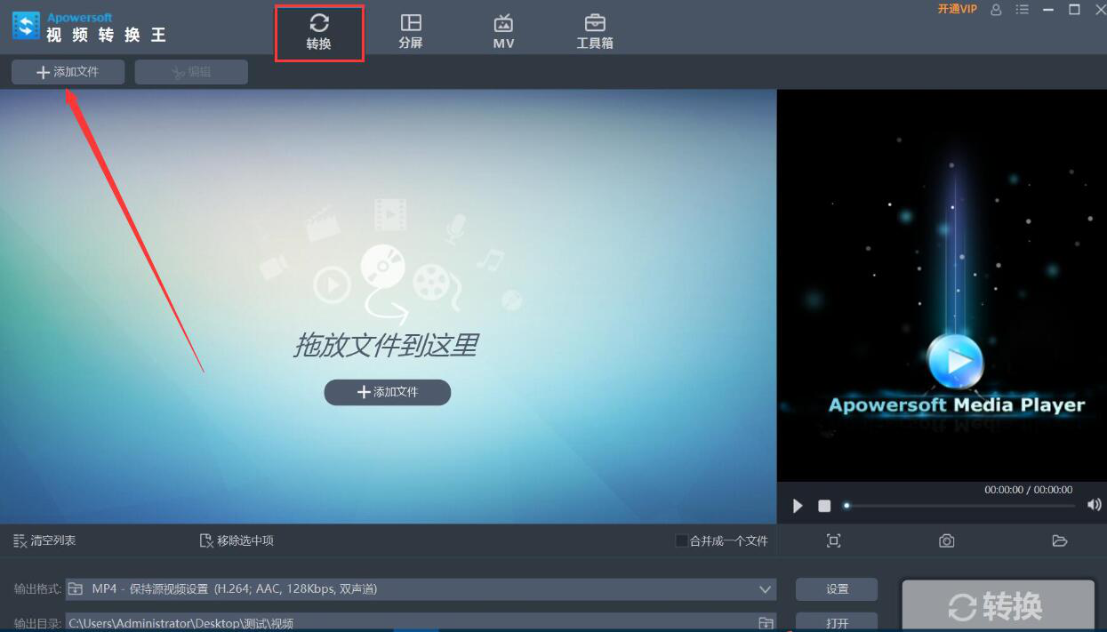Open the 转换 tab
The height and width of the screenshot is (632, 1107).
click(319, 33)
